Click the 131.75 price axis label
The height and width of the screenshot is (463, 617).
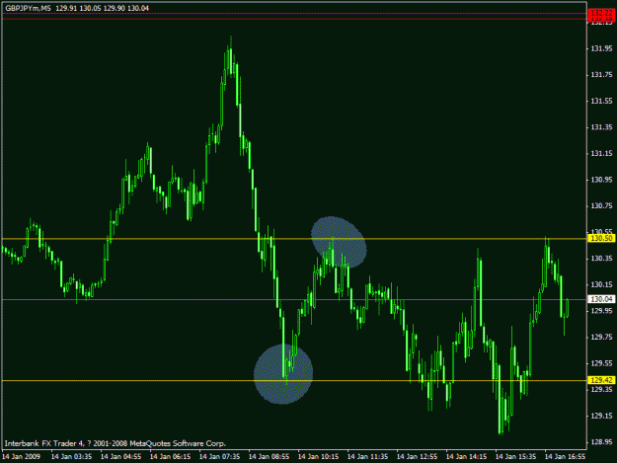601,75
